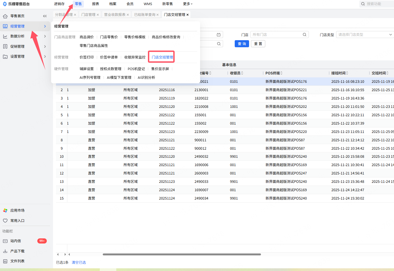Image resolution: width=394 pixels, height=271 pixels.
Task: Sort by 收银员 column
Action: click(x=242, y=73)
